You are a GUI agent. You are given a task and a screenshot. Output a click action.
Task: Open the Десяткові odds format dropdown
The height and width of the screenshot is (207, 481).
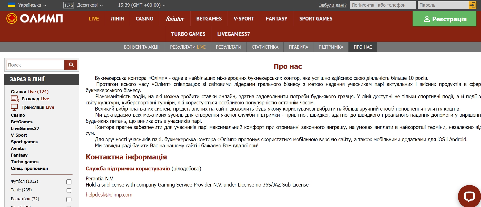point(90,5)
